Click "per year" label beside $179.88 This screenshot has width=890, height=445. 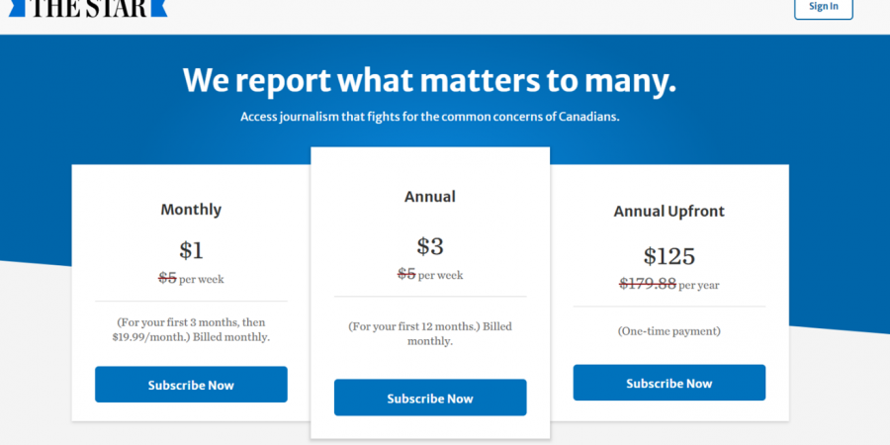pos(698,285)
